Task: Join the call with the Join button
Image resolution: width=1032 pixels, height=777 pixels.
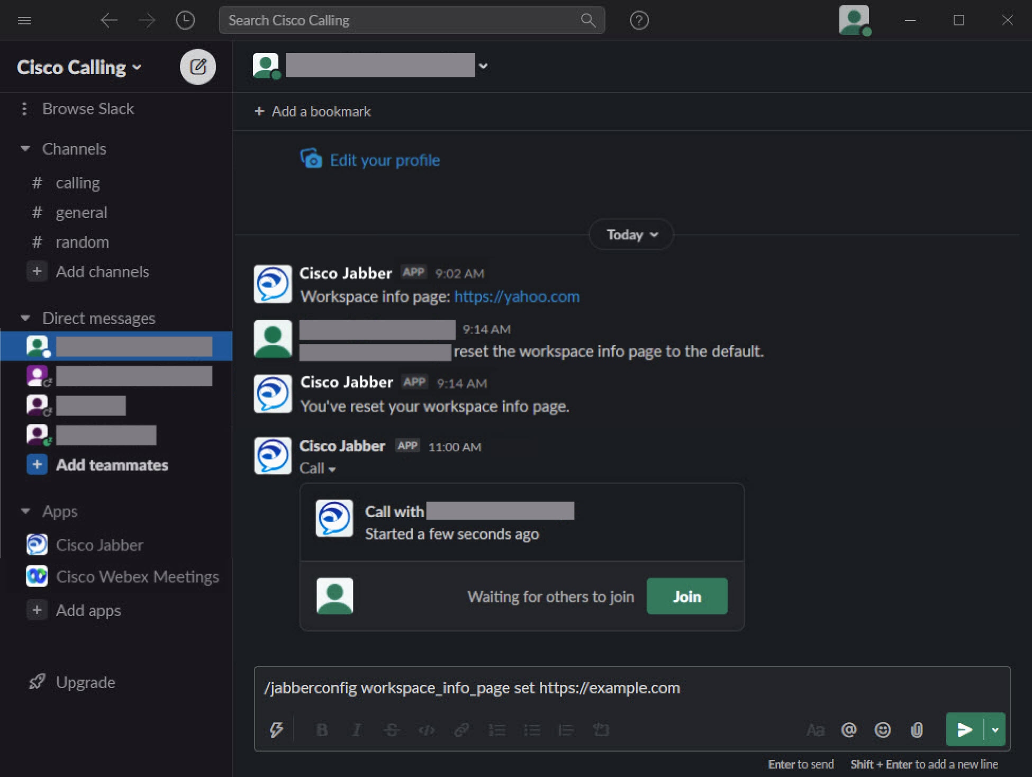Action: point(687,597)
